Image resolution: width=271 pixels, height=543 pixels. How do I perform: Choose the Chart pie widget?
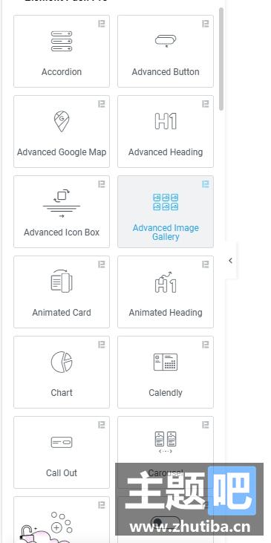coord(62,372)
